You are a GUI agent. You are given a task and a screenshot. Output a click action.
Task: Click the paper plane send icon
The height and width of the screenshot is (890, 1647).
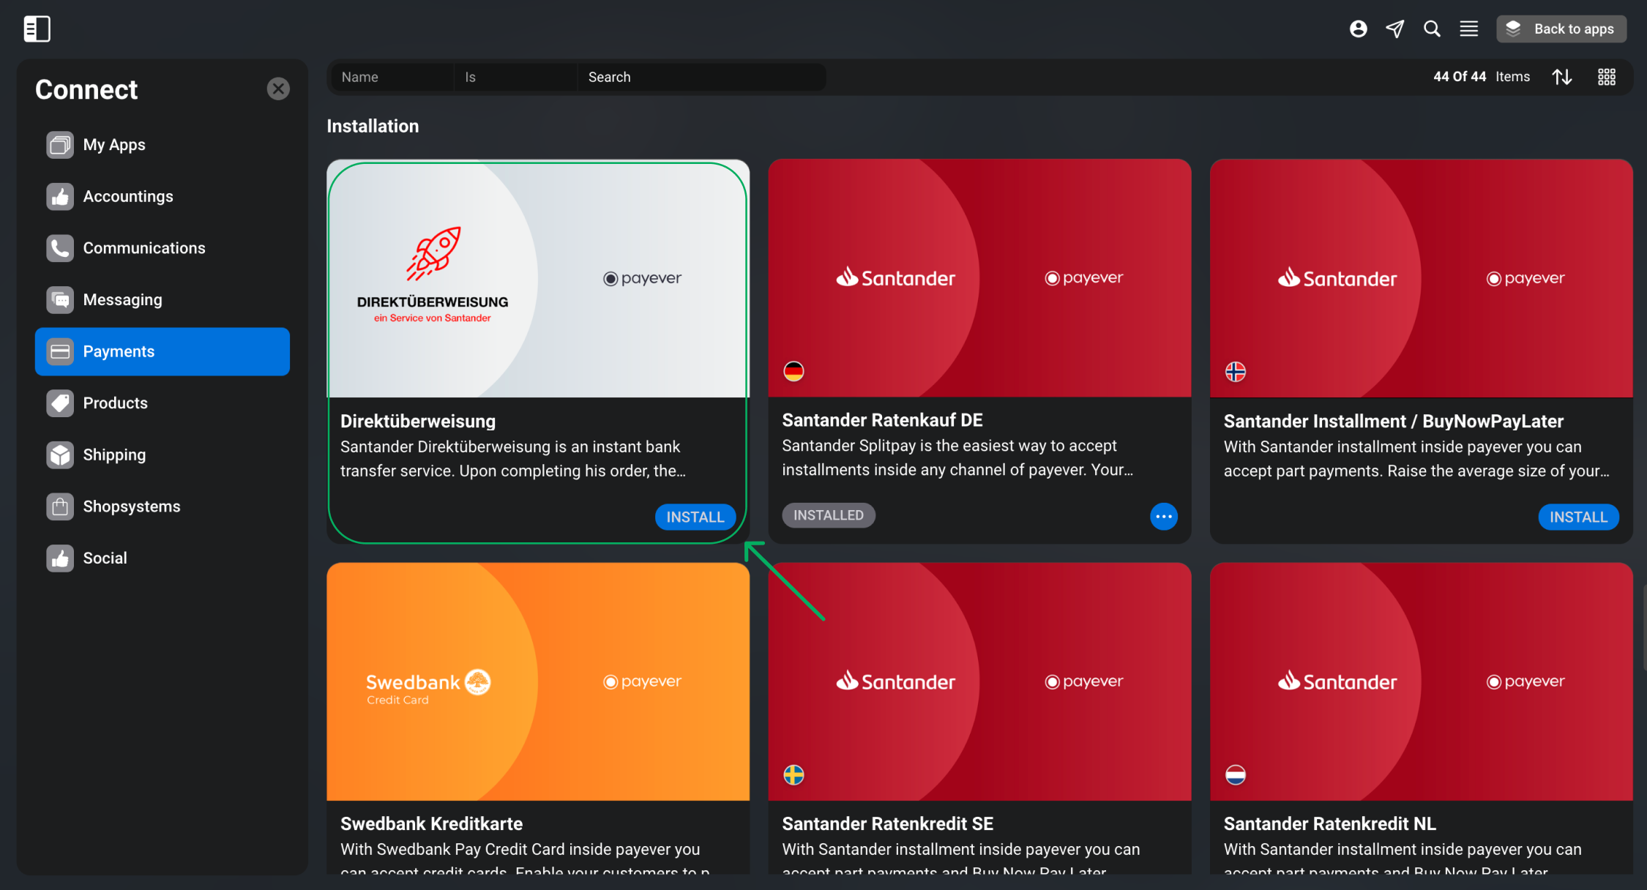1394,29
